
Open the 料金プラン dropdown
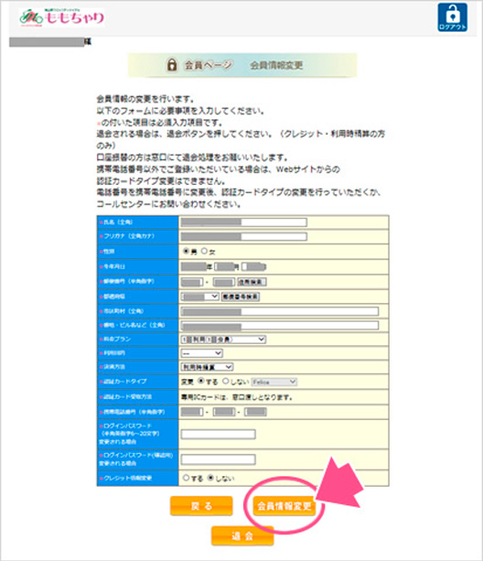223,340
